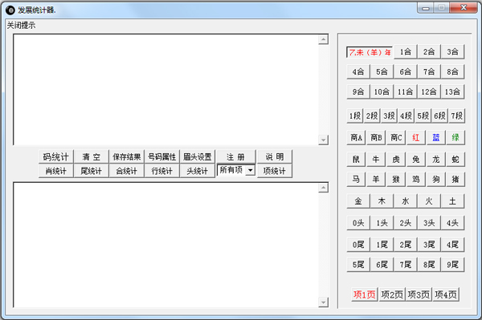
Task: Run 尾统计 statistics
Action: click(92, 171)
